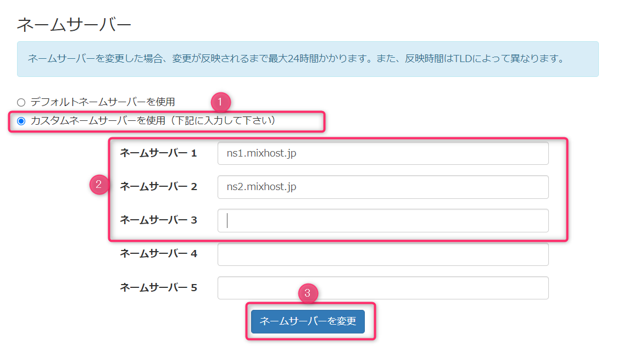This screenshot has width=639, height=356.
Task: Click the ネームサーバー 5 label
Action: coord(159,287)
